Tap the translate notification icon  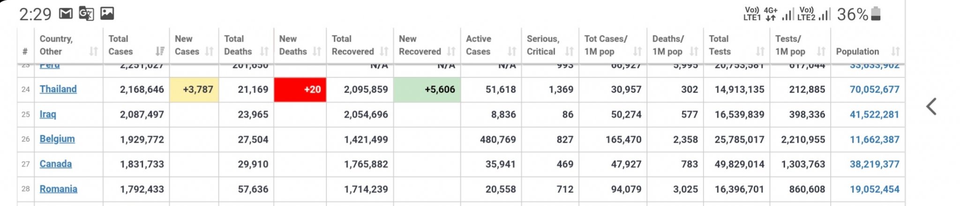pos(86,14)
